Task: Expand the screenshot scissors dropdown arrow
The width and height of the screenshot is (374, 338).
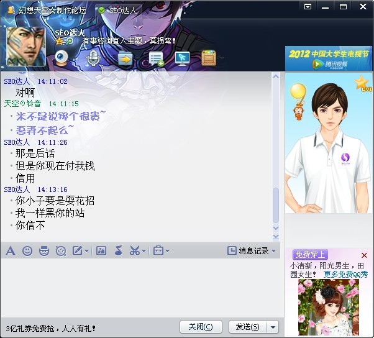Action: pos(144,251)
